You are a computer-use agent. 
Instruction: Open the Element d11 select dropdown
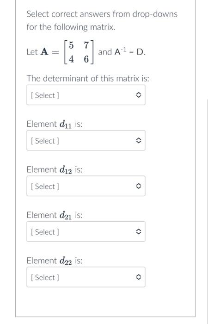[86, 141]
